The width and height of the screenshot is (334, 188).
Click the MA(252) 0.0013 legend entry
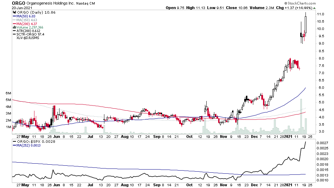coord(27,146)
